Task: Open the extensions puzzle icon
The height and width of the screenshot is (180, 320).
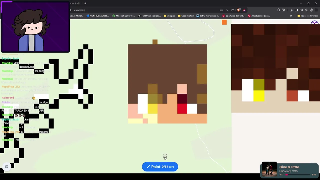Action: (x=278, y=10)
